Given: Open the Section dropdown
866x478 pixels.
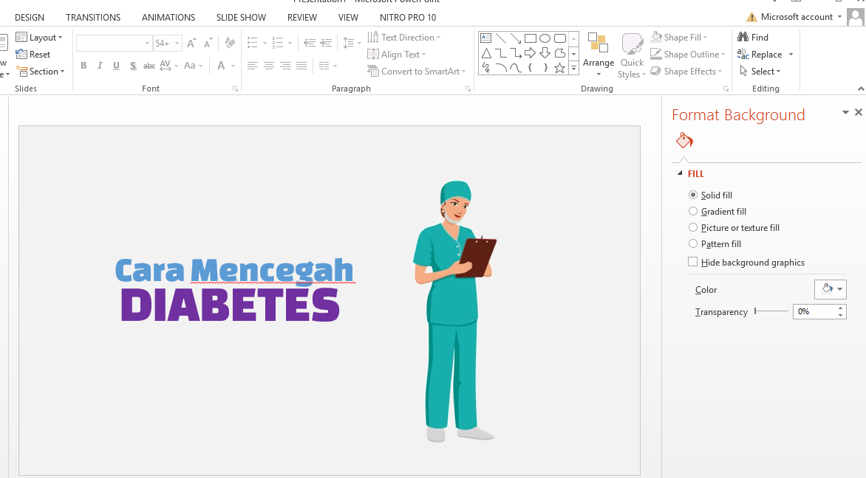Looking at the screenshot, I should coord(41,71).
